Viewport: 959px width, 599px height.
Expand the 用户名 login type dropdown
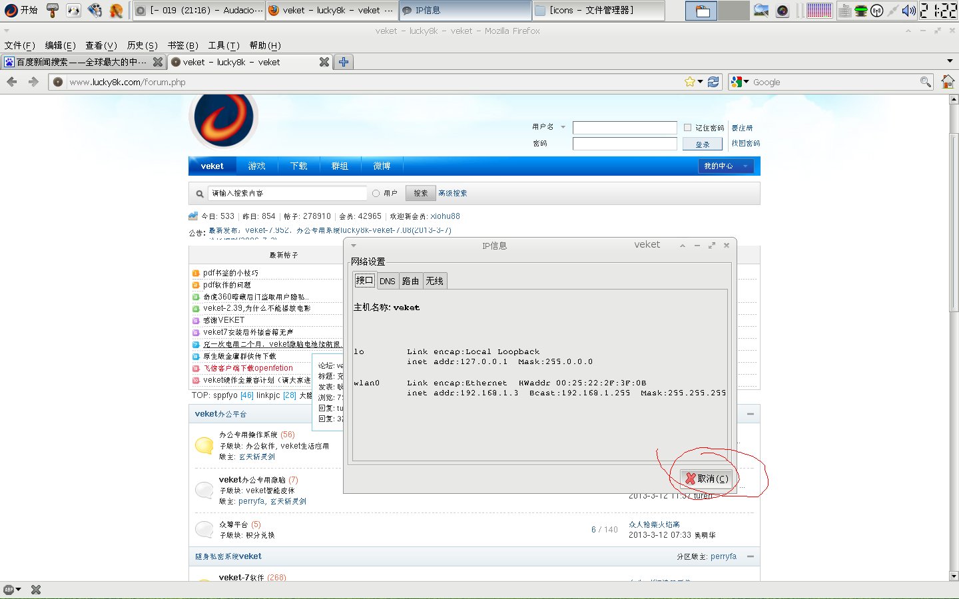(x=563, y=127)
